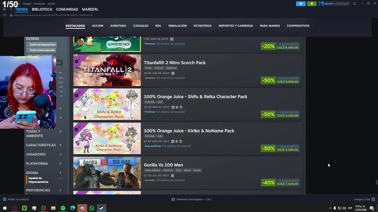The image size is (378, 212).
Task: Open the Titanfall 2 Nitro Scorch Pack title
Action: [x=175, y=63]
